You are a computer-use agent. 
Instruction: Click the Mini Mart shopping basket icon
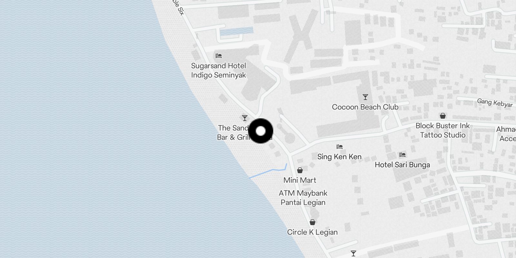pos(300,170)
